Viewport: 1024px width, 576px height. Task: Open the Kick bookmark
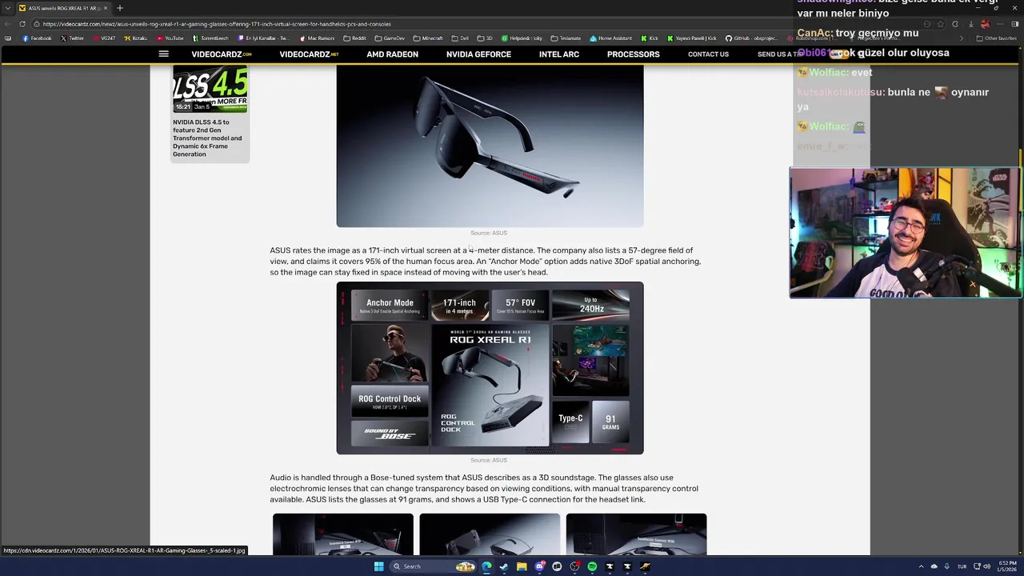click(650, 38)
